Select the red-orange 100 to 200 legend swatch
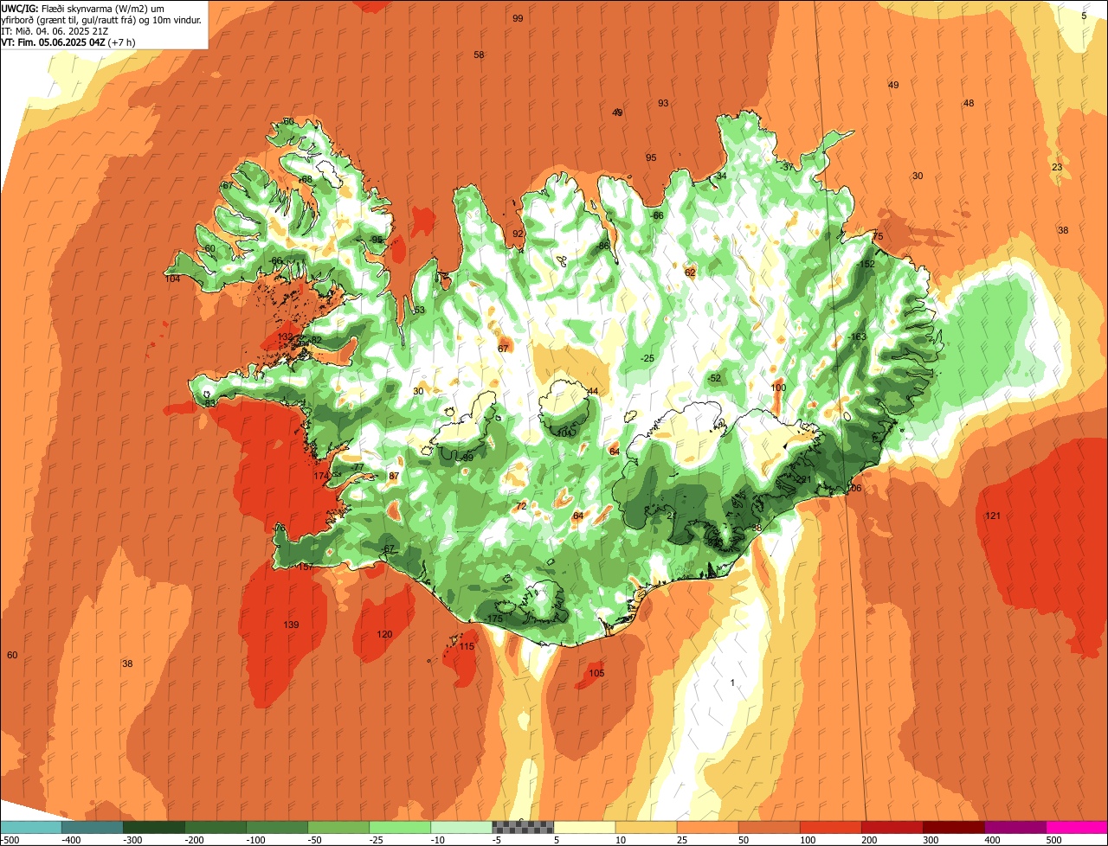The image size is (1108, 846). pyautogui.click(x=830, y=828)
